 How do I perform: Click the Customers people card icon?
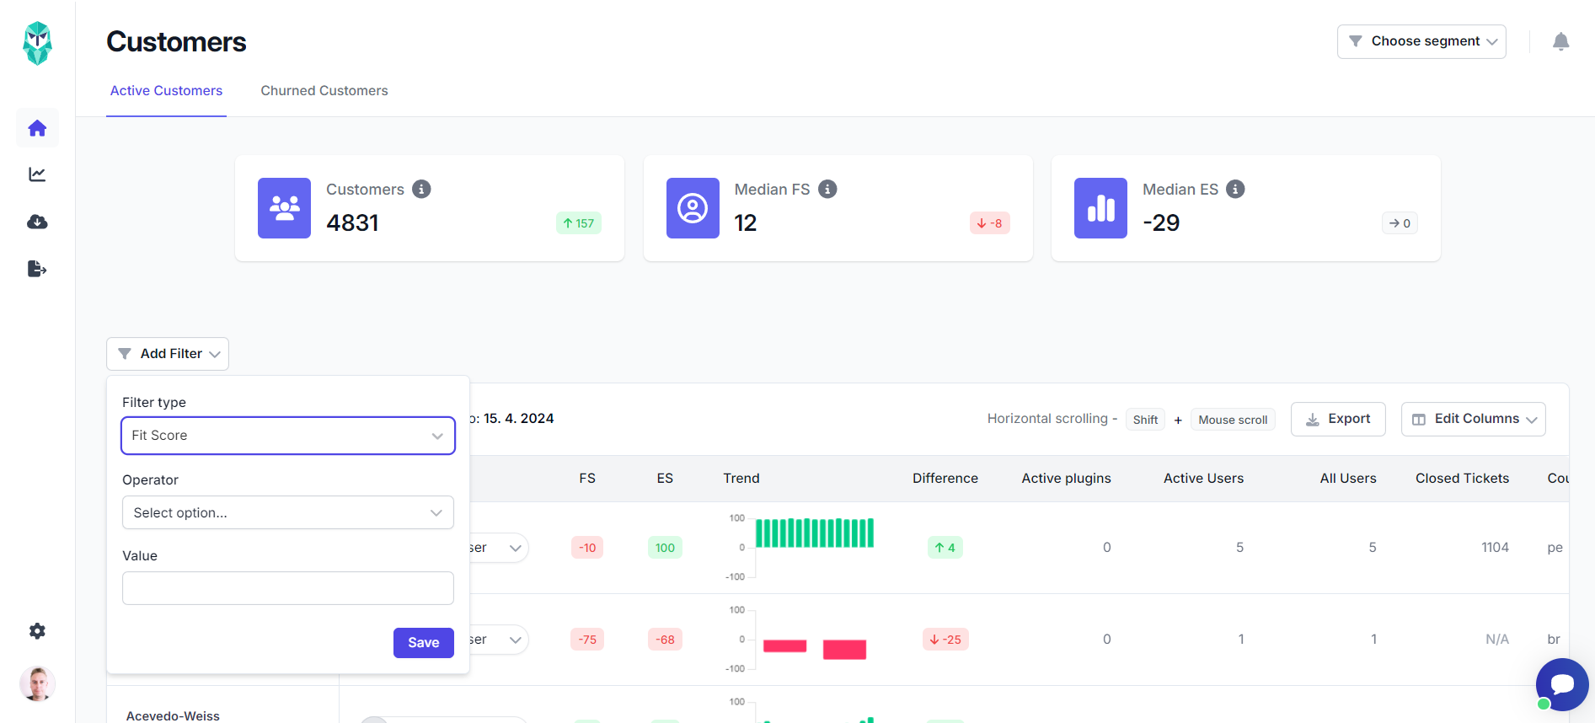(284, 208)
